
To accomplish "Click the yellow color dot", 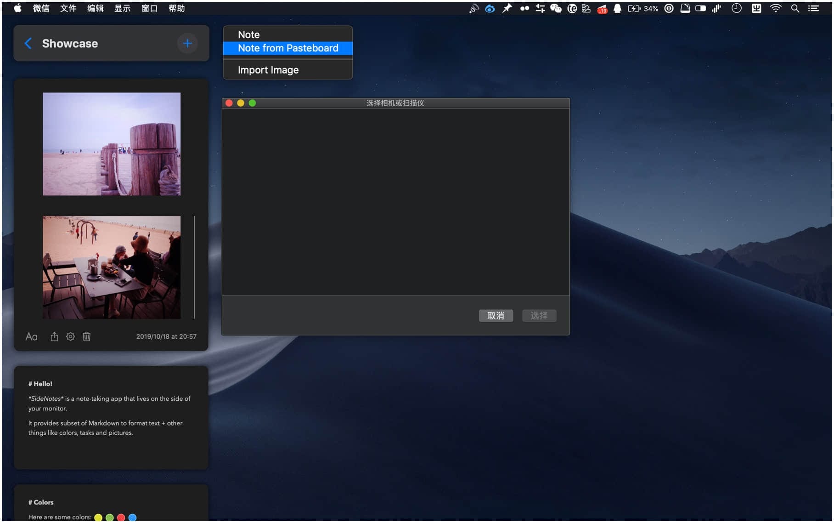I will point(98,517).
